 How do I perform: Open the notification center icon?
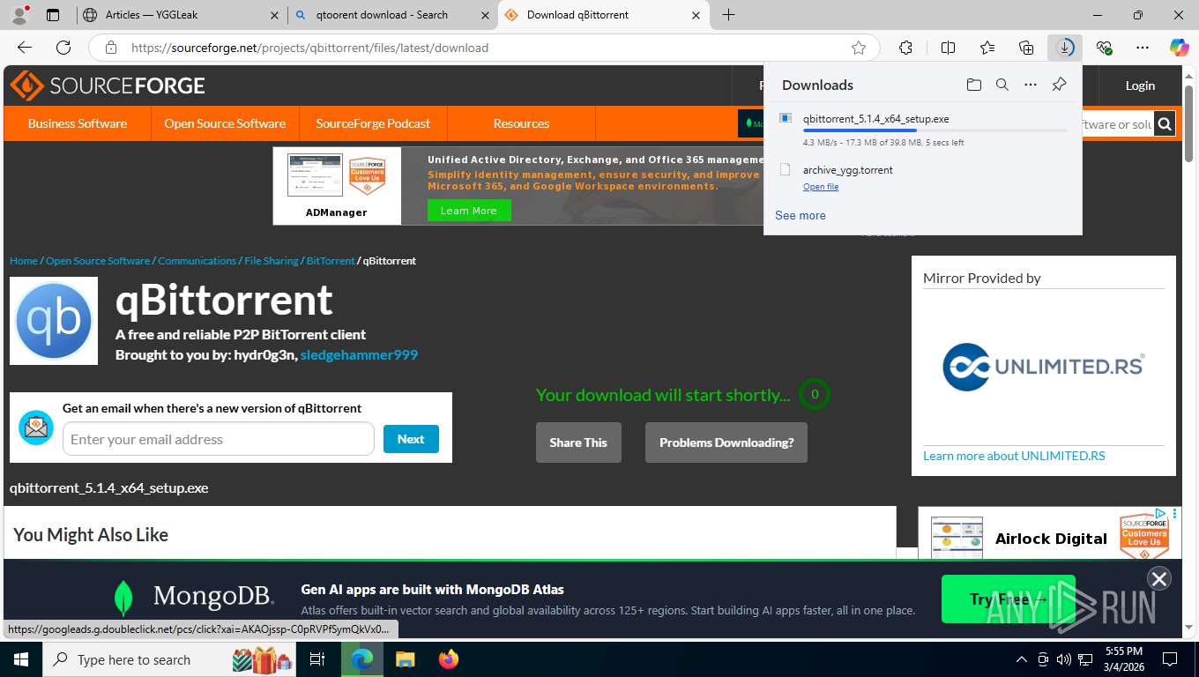pyautogui.click(x=1169, y=659)
